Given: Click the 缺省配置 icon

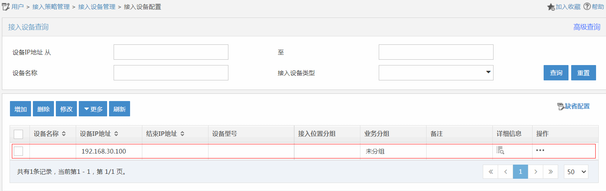Looking at the screenshot, I should click(560, 106).
